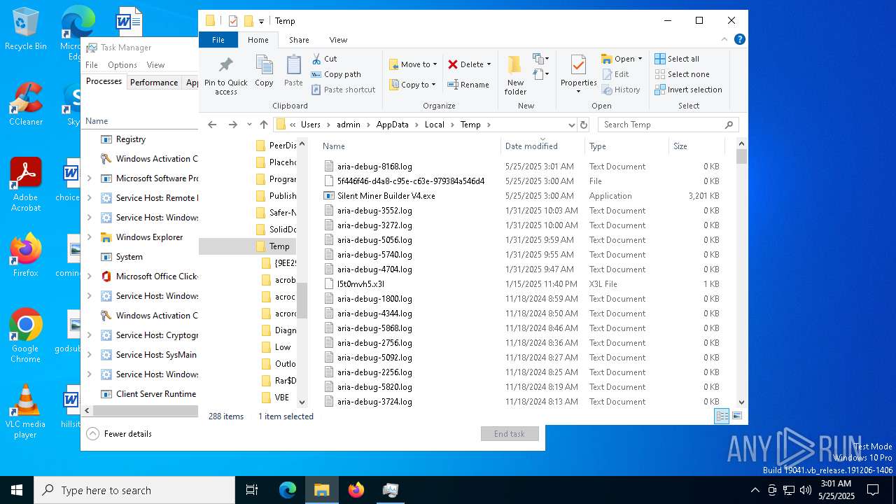The width and height of the screenshot is (896, 504).
Task: Open Explorer Help question mark
Action: coord(739,40)
